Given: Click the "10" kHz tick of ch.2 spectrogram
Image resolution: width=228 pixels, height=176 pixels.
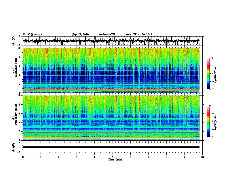Looking at the screenshot, I should (x=19, y=95).
